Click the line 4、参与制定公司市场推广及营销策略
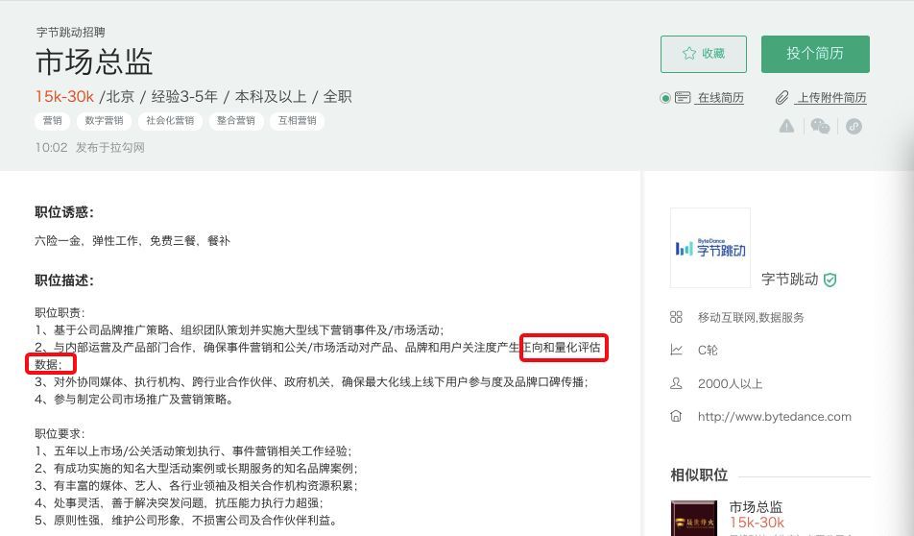 133,399
